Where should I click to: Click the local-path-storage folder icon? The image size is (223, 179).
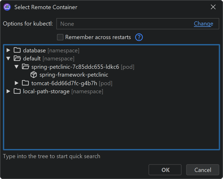(17, 91)
